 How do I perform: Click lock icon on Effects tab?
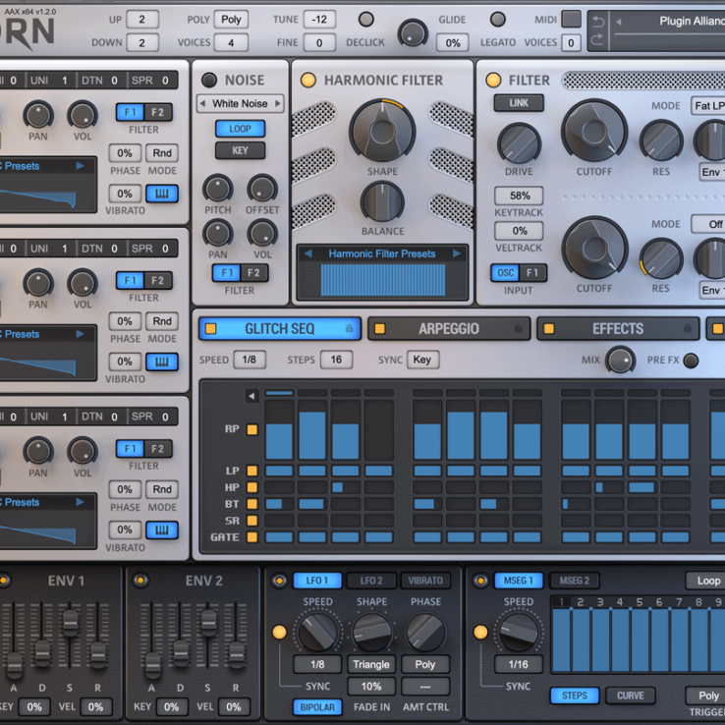(x=688, y=328)
